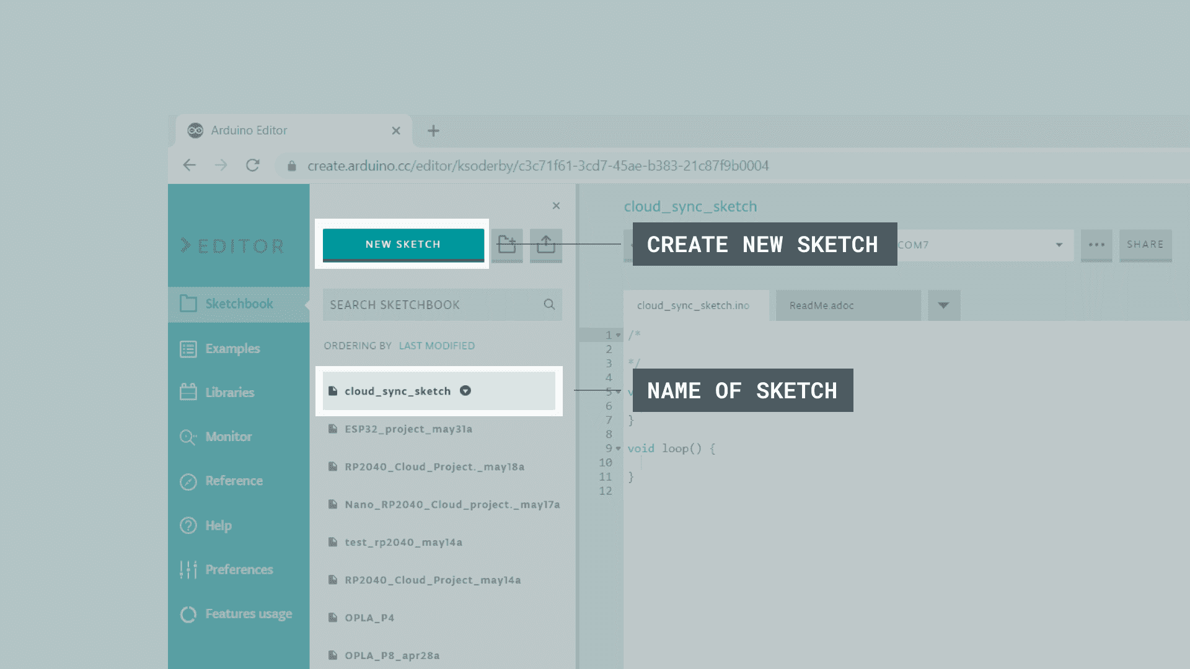Switch to the ReadMe.adoc tab
Screen dimensions: 1190x669
(x=822, y=305)
